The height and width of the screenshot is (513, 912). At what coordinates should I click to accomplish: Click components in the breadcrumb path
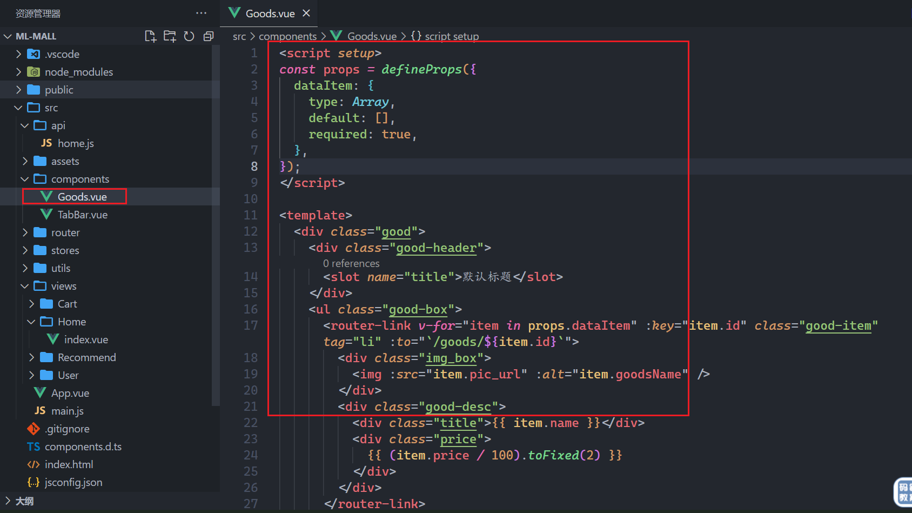[287, 36]
